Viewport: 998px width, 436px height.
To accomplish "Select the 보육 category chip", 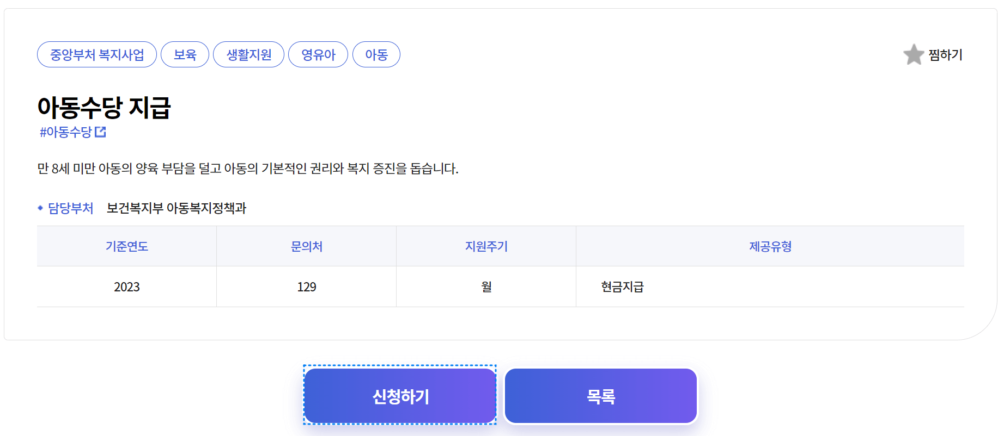I will pos(185,54).
